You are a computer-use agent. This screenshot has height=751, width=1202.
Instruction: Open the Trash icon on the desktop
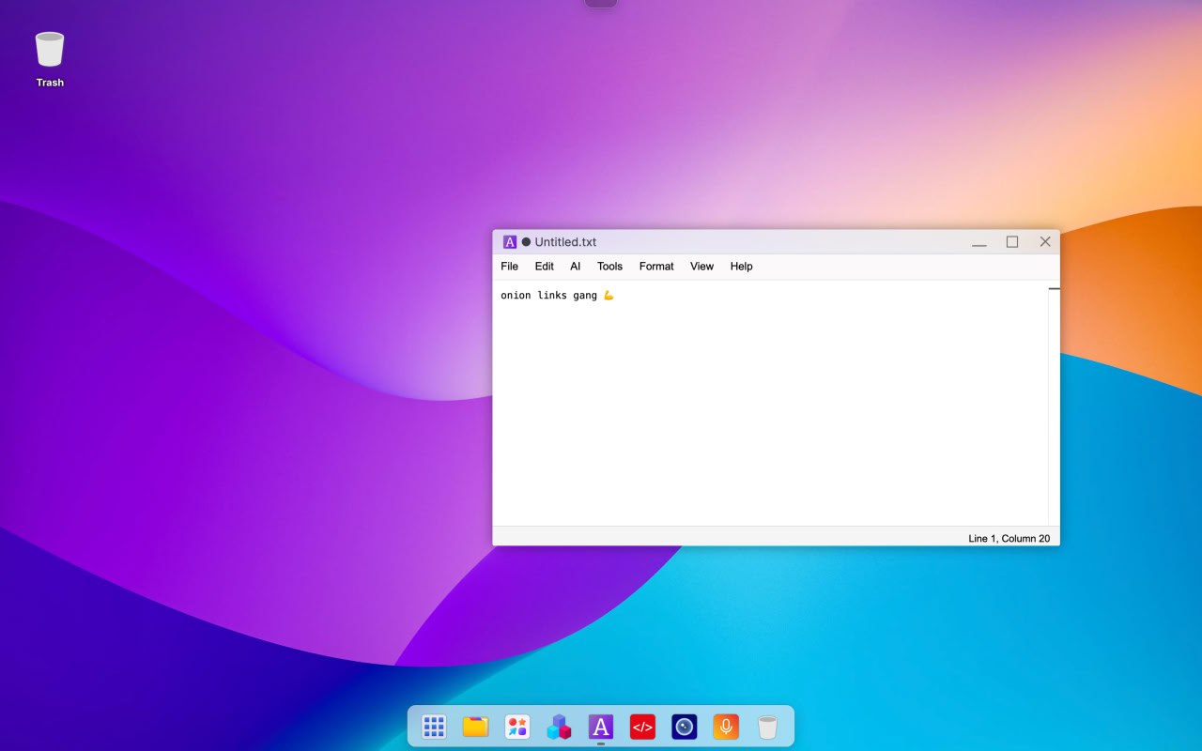pos(50,58)
